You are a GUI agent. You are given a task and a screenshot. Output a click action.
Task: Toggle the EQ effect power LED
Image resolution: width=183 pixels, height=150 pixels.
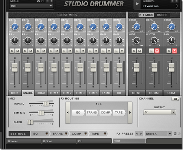click(47, 133)
